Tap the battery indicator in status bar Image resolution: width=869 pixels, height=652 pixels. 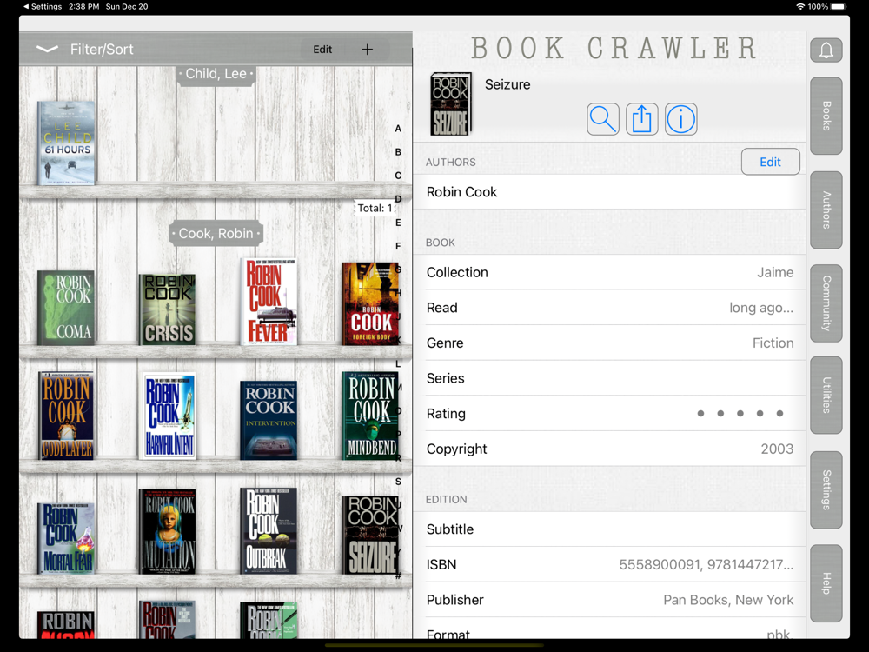pos(839,7)
